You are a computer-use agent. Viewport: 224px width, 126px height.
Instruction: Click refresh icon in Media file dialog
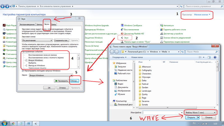click(183, 52)
